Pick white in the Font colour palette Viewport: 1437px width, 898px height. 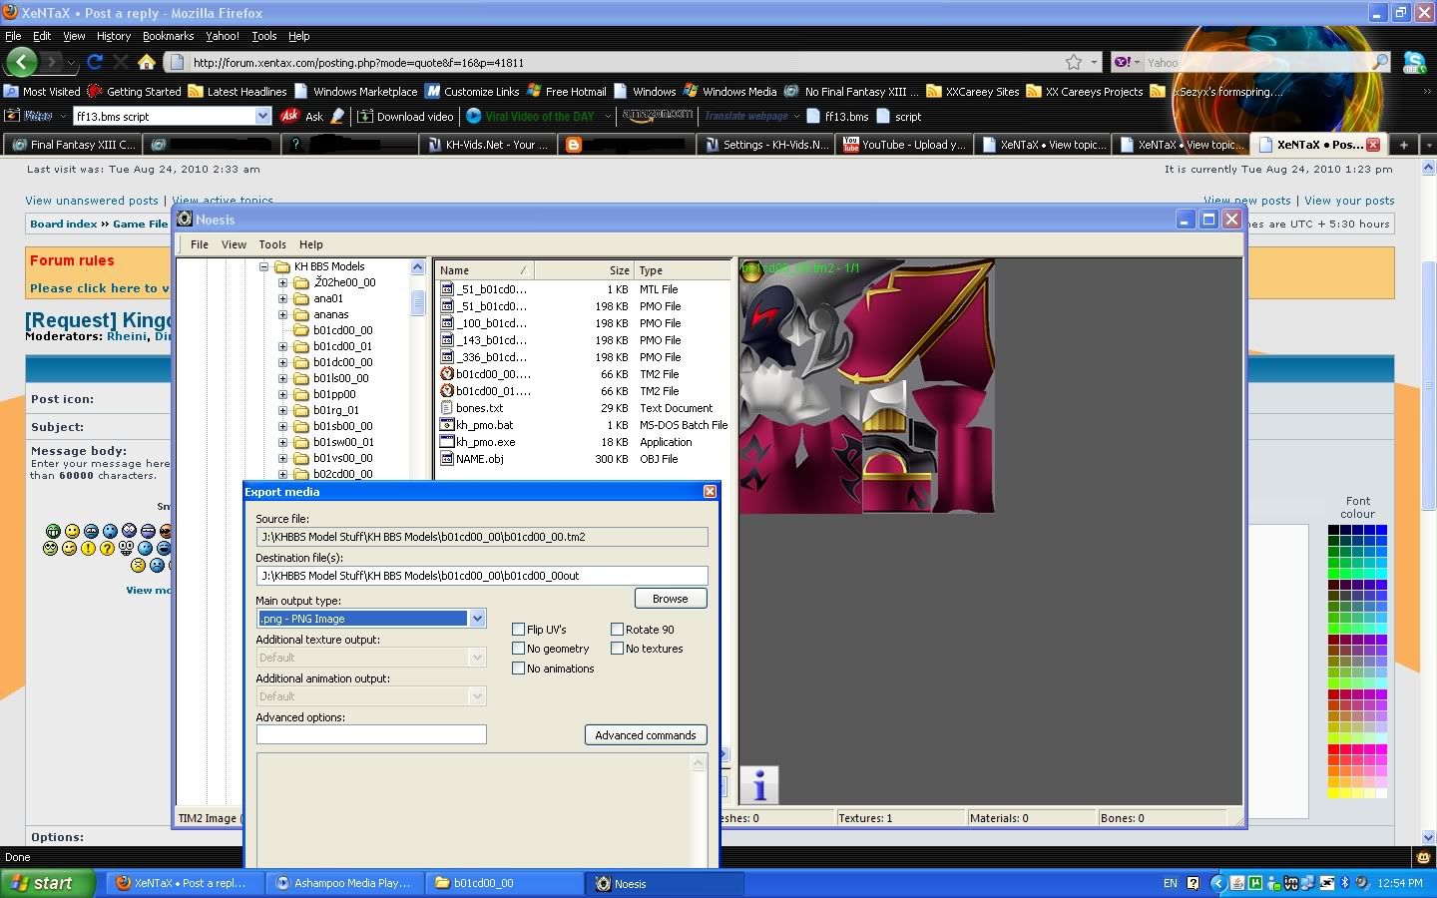(x=1381, y=793)
